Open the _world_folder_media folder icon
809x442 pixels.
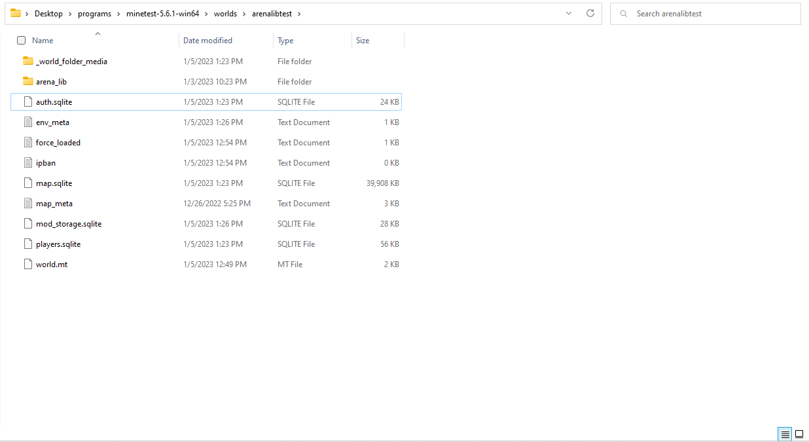[27, 61]
